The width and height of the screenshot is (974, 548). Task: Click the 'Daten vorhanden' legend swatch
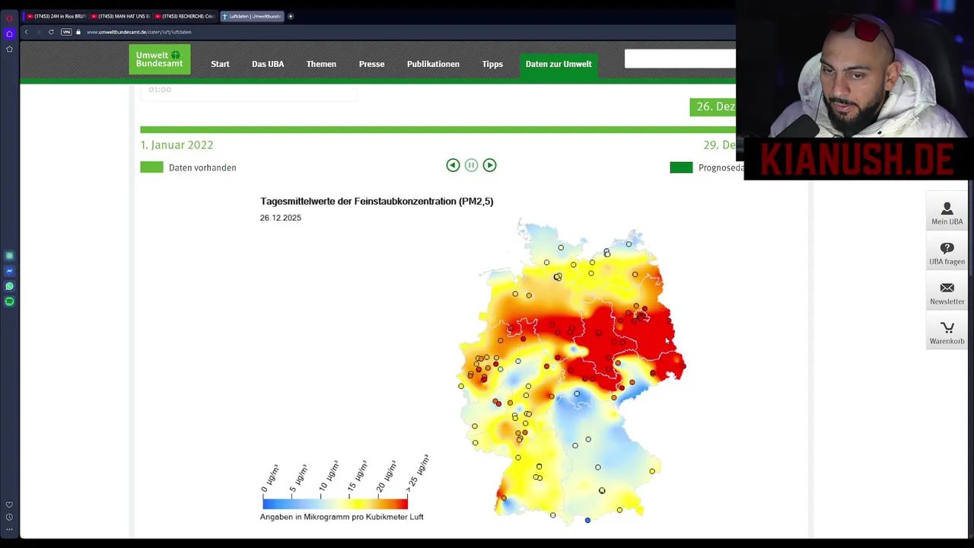(151, 167)
